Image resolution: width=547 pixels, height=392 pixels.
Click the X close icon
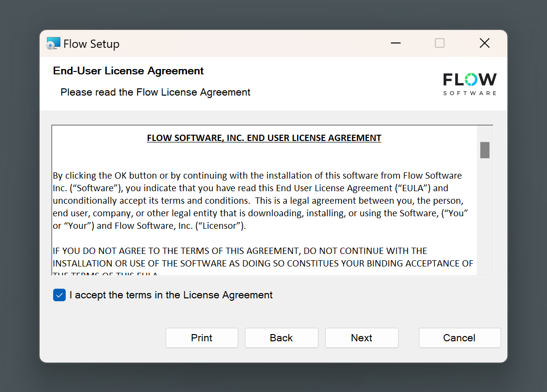(484, 43)
